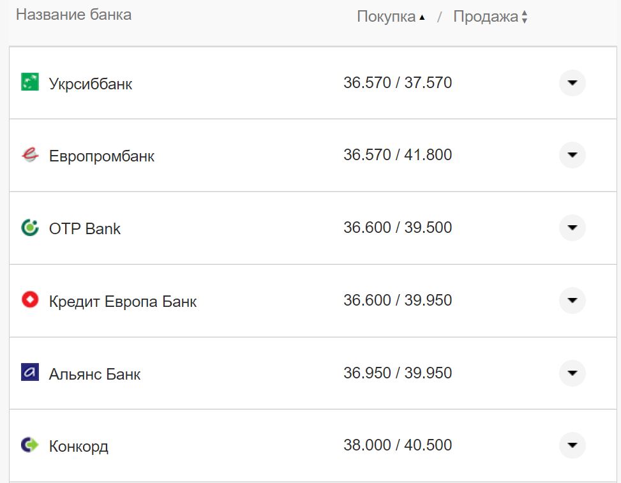Click the Конкорд rate 38.000 / 40.500
The height and width of the screenshot is (483, 621).
(x=398, y=445)
